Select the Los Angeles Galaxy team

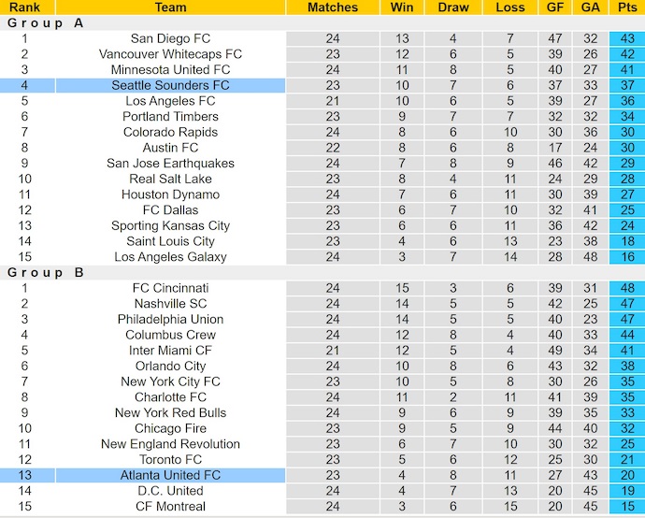[170, 257]
